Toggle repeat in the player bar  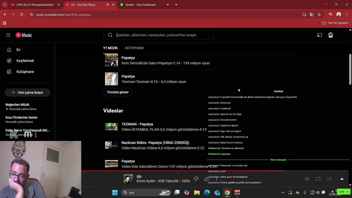point(318,179)
